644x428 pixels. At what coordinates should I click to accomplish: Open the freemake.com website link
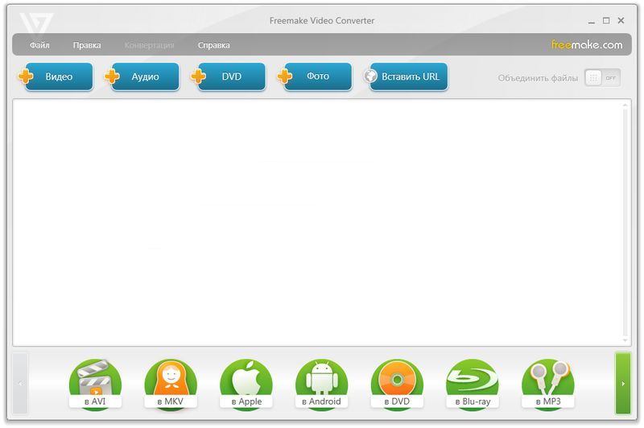(587, 45)
